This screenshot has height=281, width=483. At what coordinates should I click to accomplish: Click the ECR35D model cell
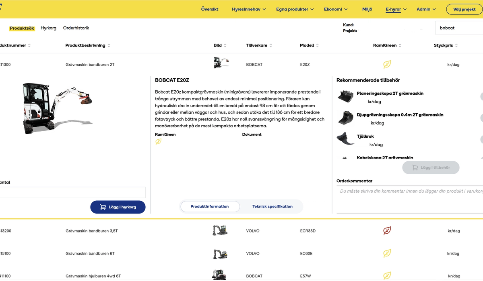tap(308, 231)
